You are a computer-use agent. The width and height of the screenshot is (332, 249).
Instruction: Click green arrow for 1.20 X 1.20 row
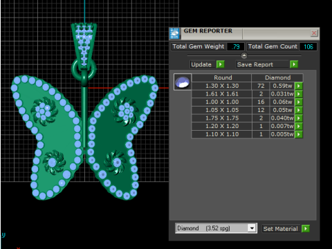(x=299, y=127)
